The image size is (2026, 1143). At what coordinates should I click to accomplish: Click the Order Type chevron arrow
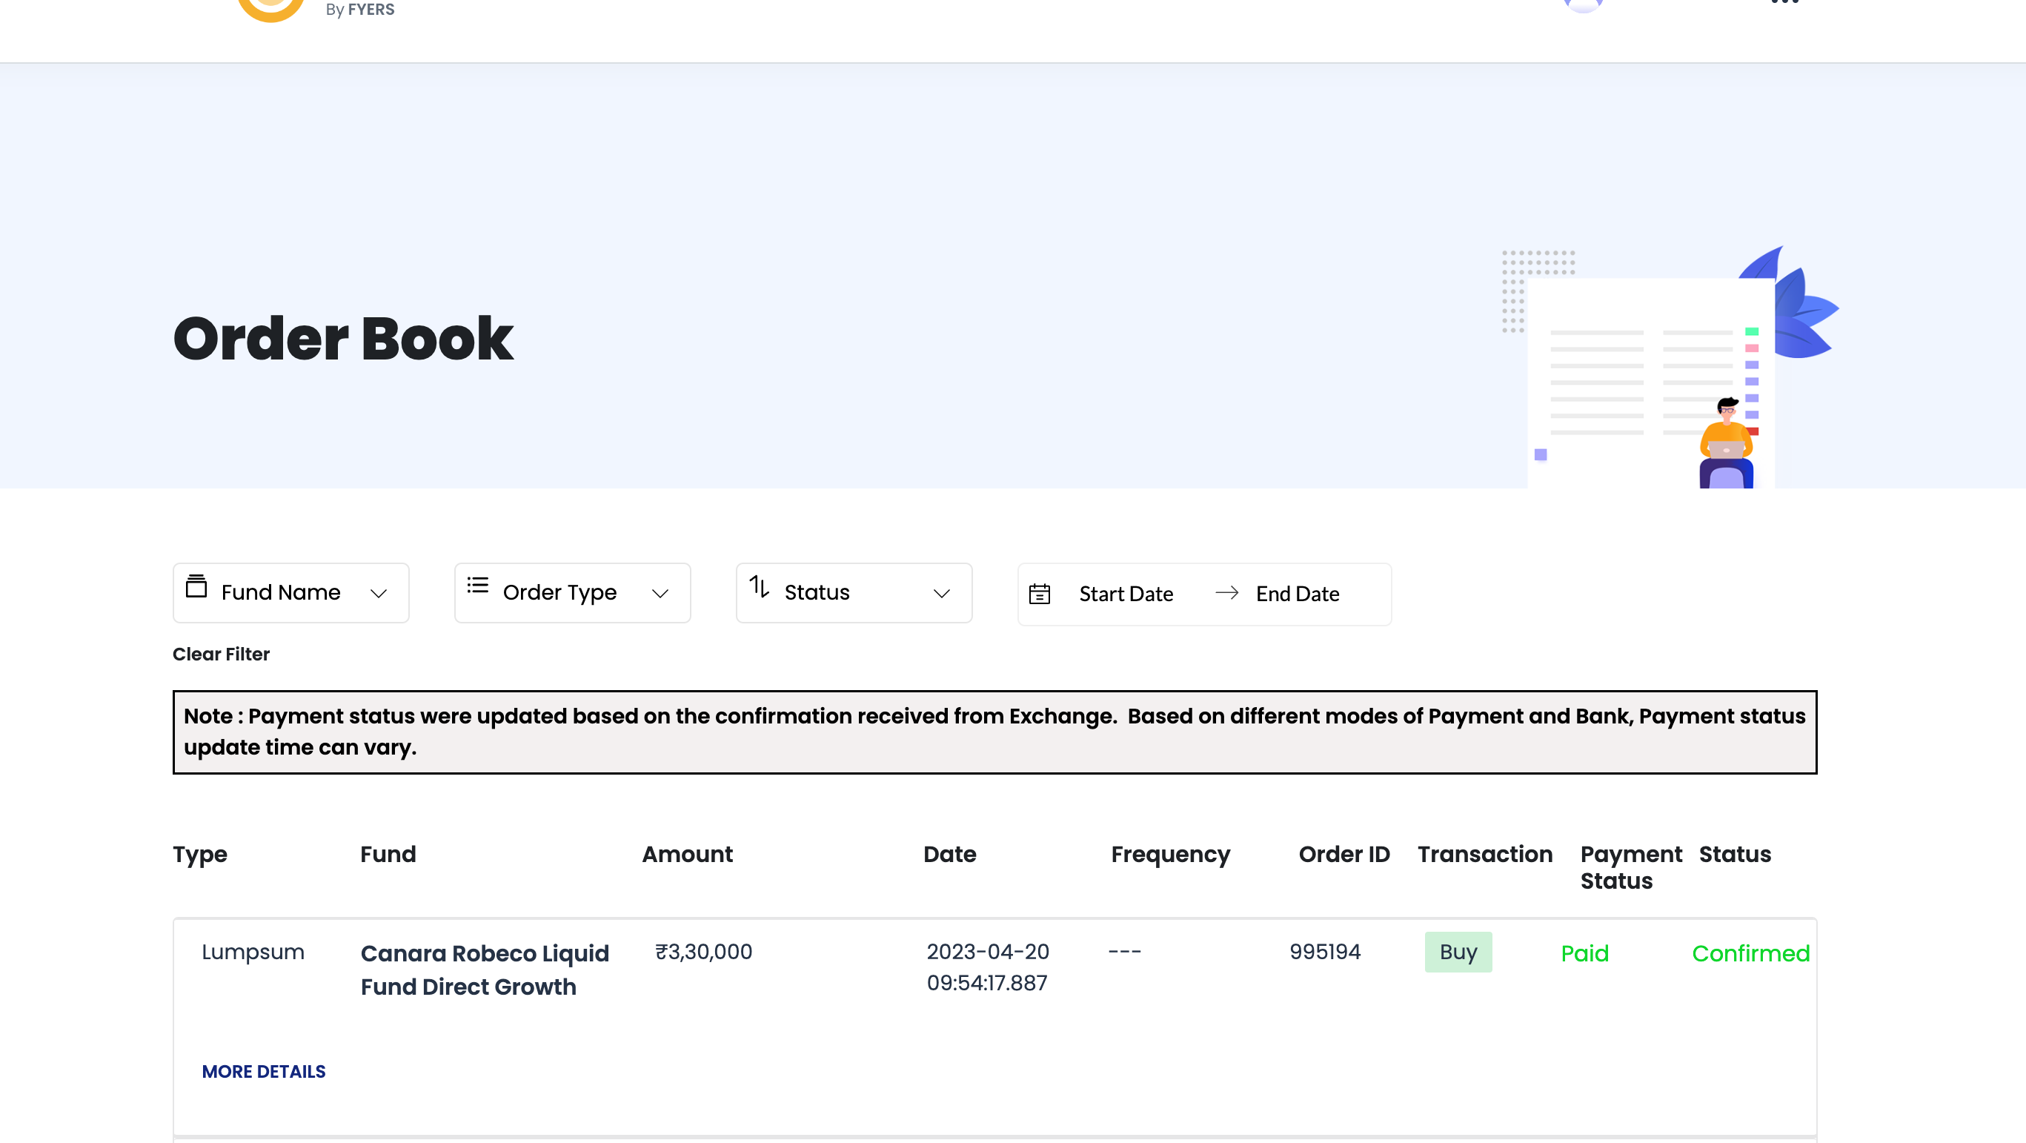tap(661, 593)
